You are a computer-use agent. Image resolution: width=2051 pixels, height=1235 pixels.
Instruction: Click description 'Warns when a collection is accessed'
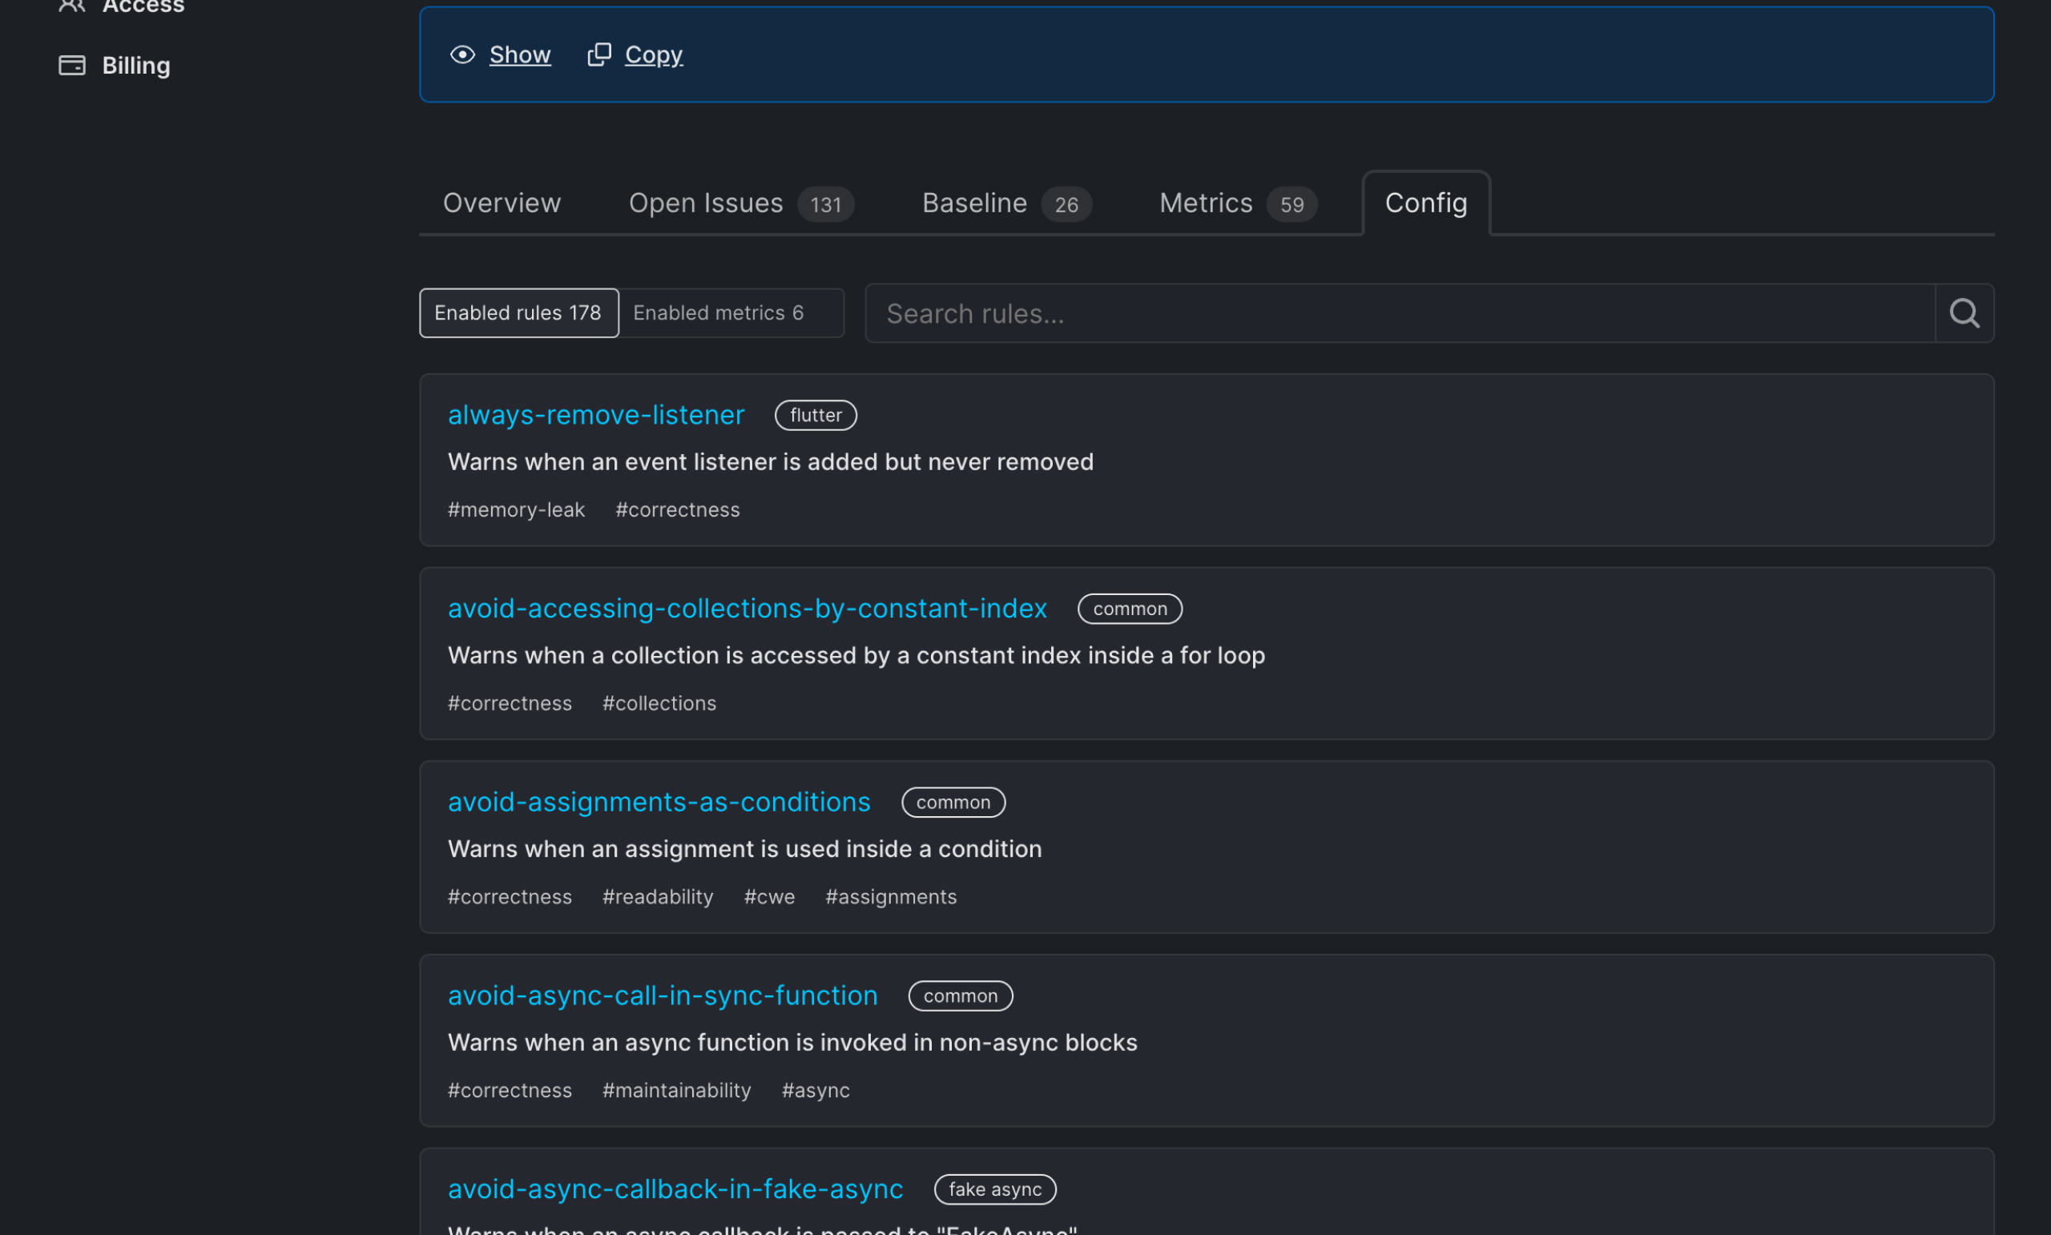856,656
